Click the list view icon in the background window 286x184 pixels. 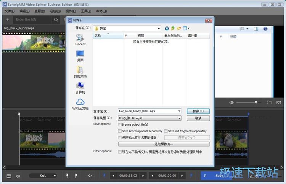click(242, 29)
